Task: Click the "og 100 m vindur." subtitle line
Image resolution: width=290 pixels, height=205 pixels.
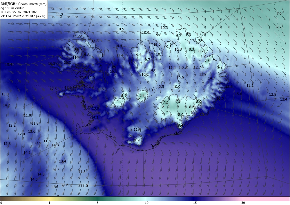Action: click(12, 8)
